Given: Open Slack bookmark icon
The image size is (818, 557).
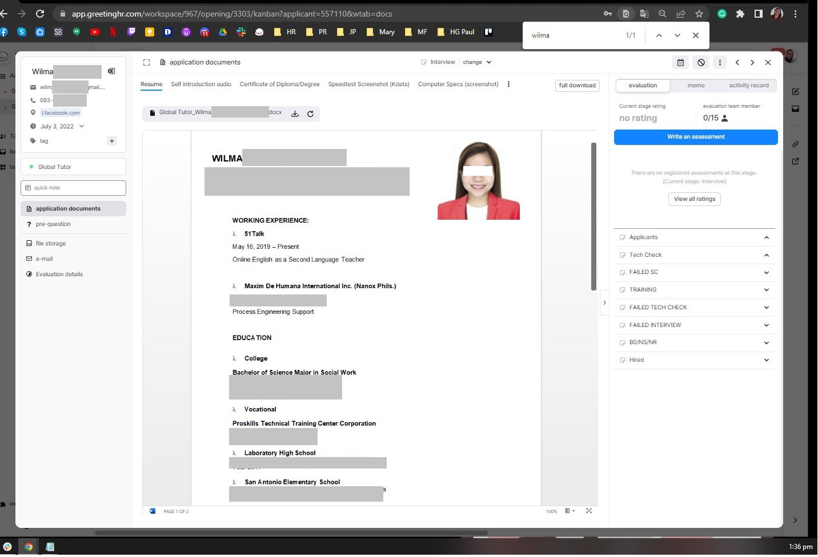Looking at the screenshot, I should pyautogui.click(x=241, y=32).
